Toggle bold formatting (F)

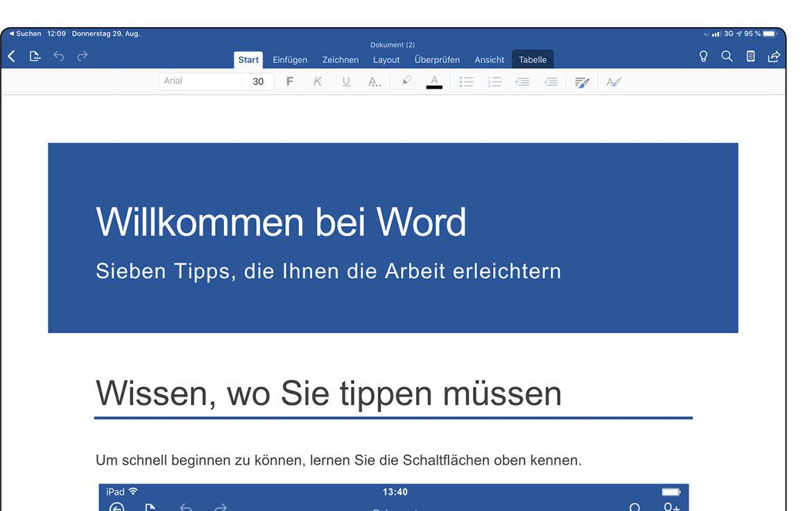click(x=290, y=81)
